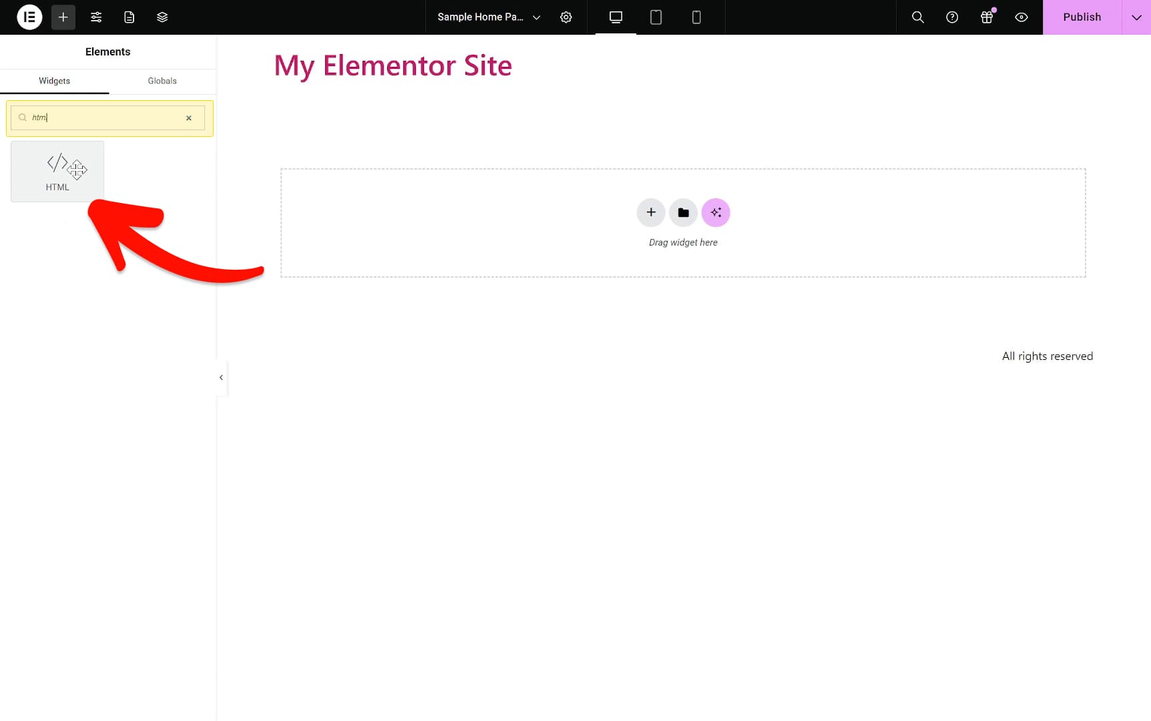This screenshot has height=721, width=1151.
Task: Switch to the Globals tab
Action: click(x=162, y=81)
